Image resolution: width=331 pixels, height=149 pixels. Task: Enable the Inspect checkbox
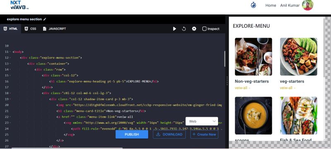point(204,29)
